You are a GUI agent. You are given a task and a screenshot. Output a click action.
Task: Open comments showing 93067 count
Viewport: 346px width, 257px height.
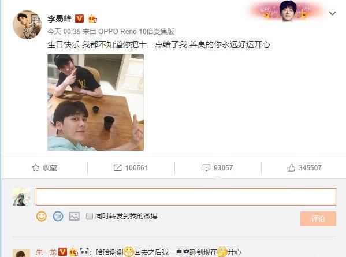(218, 168)
